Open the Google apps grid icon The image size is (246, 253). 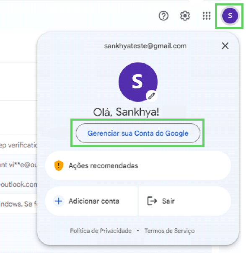(x=207, y=16)
